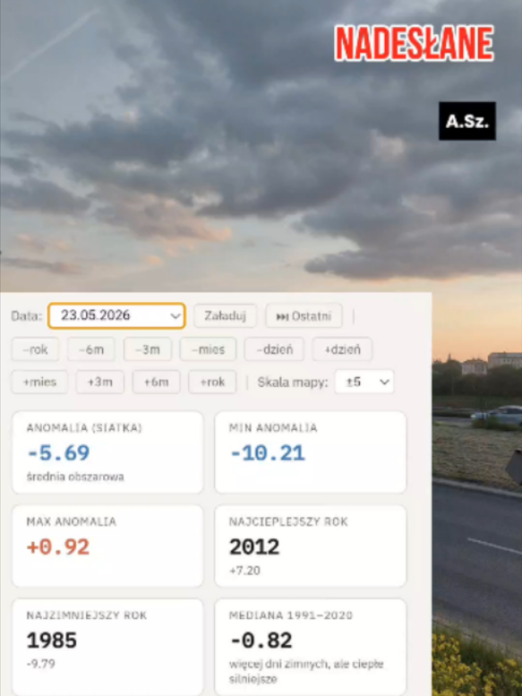
Task: Go back six months with -6m
Action: [91, 349]
